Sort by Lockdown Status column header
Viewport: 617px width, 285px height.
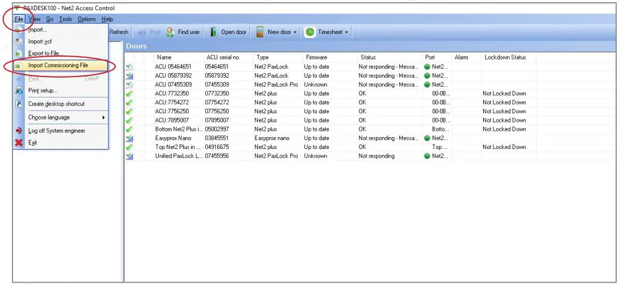pos(509,57)
